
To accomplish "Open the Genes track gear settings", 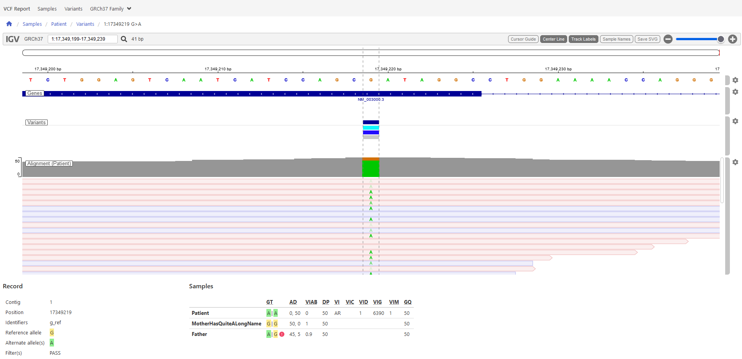I will click(x=735, y=92).
